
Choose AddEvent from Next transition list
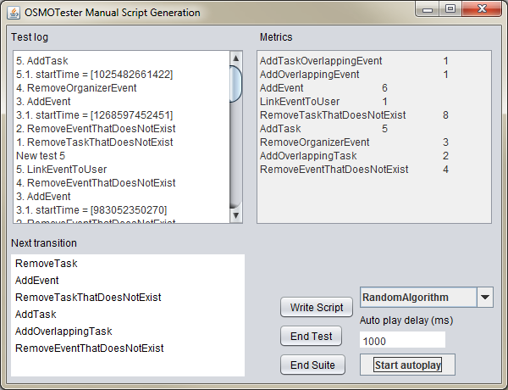(x=37, y=281)
